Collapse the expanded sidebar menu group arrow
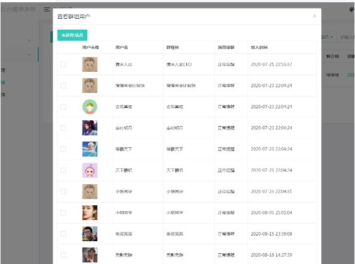This screenshot has width=355, height=264. pos(28,55)
